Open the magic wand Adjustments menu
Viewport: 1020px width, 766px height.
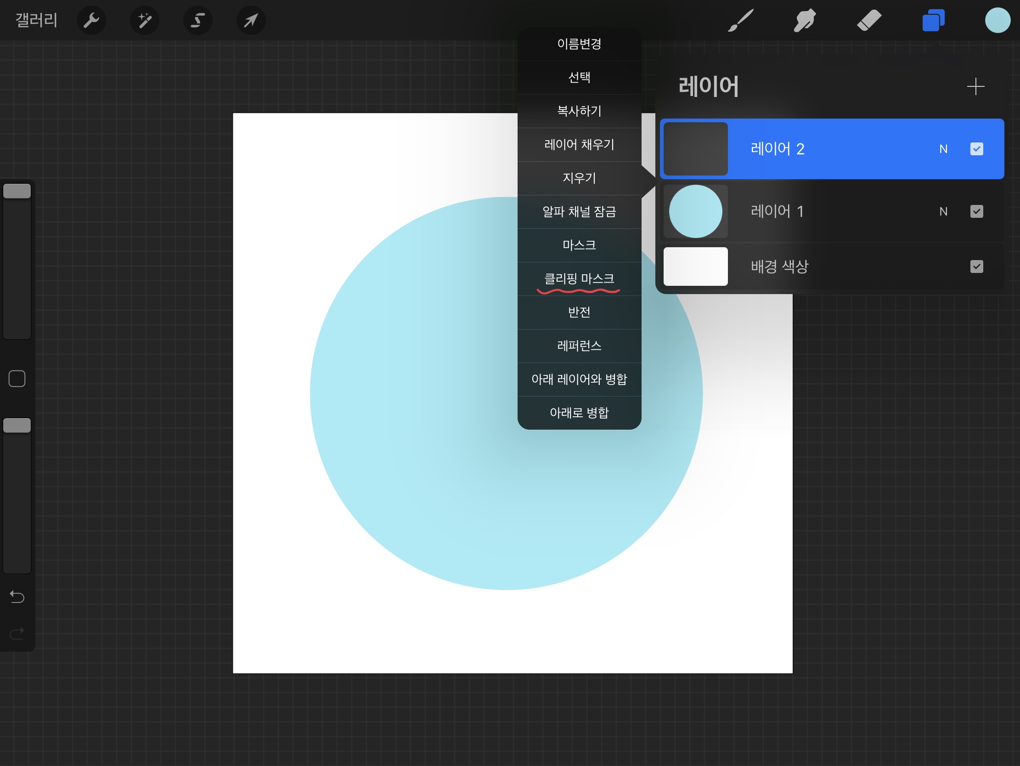pyautogui.click(x=145, y=20)
